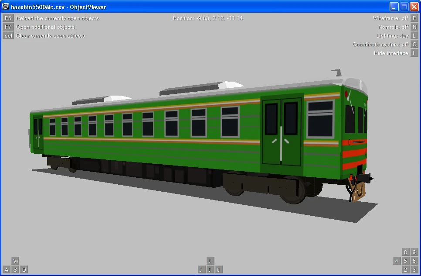Toggle coordinate system with C key
Screen dimensions: 421x276
pyautogui.click(x=414, y=45)
